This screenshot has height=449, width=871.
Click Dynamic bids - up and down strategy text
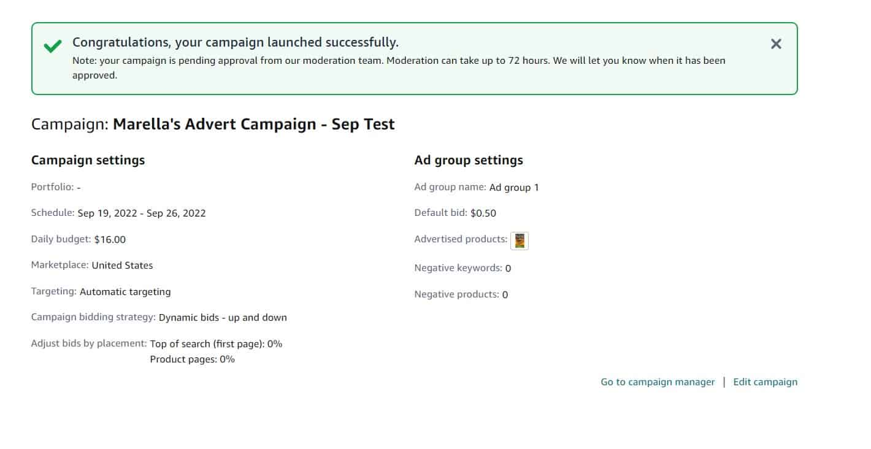click(223, 318)
